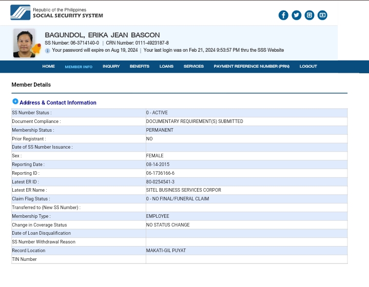Click the password expiry info icon
This screenshot has width=369, height=287.
point(48,51)
